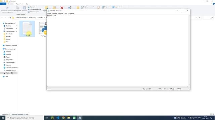Select the main.py Python file thumbnail
215x120 pixels.
point(43,29)
